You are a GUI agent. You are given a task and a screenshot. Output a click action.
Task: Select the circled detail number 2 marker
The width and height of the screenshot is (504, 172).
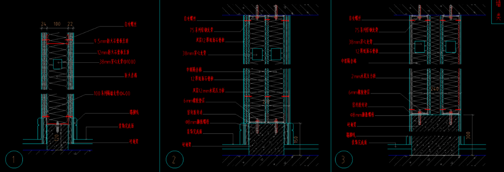(175, 159)
